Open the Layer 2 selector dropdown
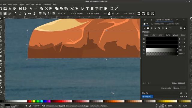The height and width of the screenshot is (108, 192). [x=37, y=106]
